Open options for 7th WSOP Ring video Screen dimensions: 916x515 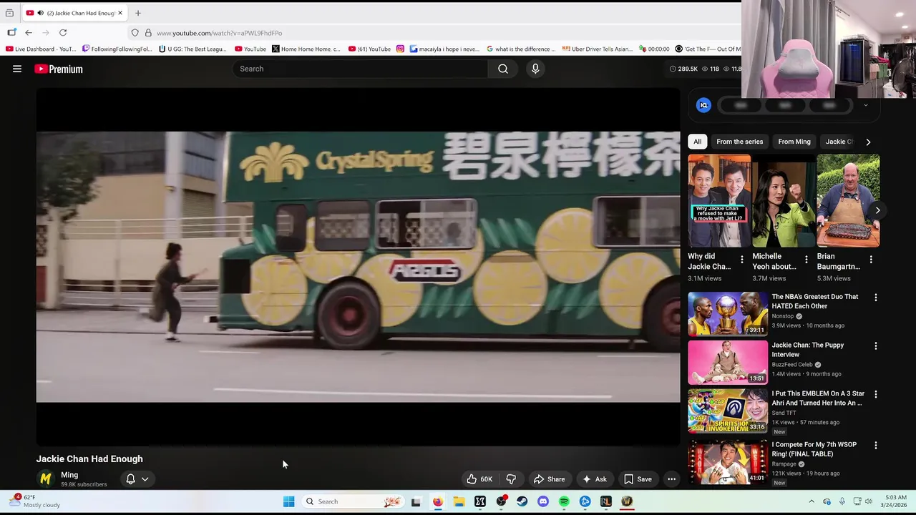point(875,446)
